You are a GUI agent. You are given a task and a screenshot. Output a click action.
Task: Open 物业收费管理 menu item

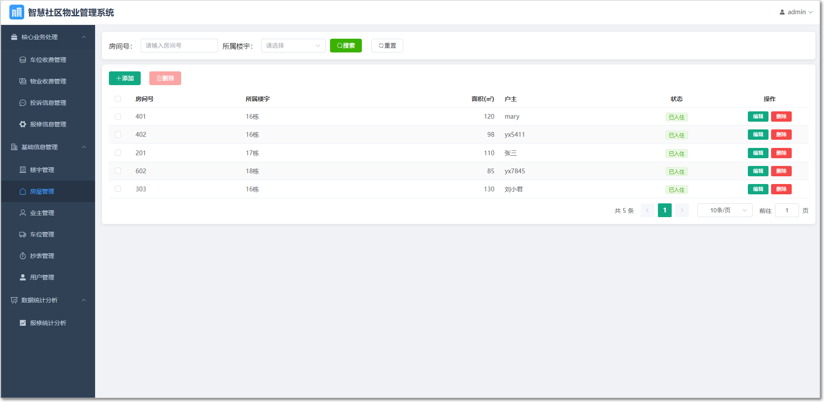point(48,81)
